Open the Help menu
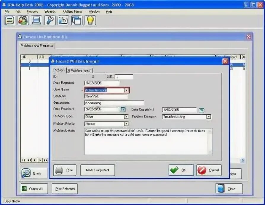The image size is (265, 205). click(x=109, y=12)
